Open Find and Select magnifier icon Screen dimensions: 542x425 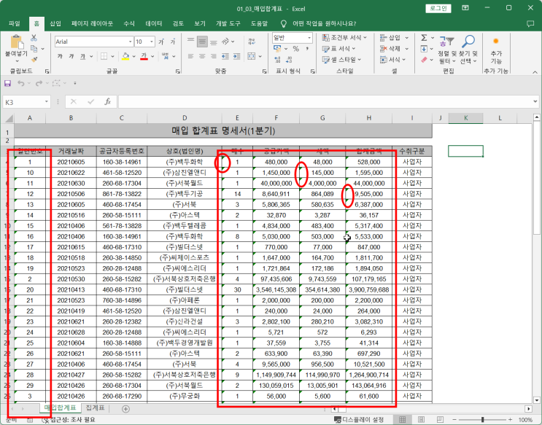[x=468, y=41]
